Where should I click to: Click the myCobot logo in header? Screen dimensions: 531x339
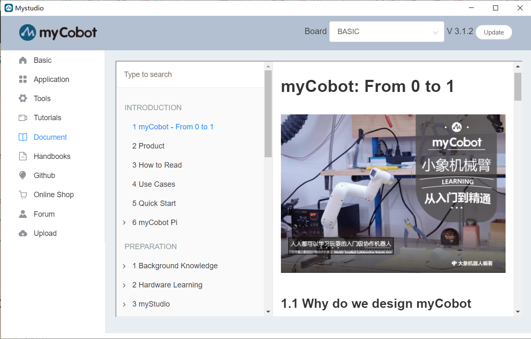point(58,32)
